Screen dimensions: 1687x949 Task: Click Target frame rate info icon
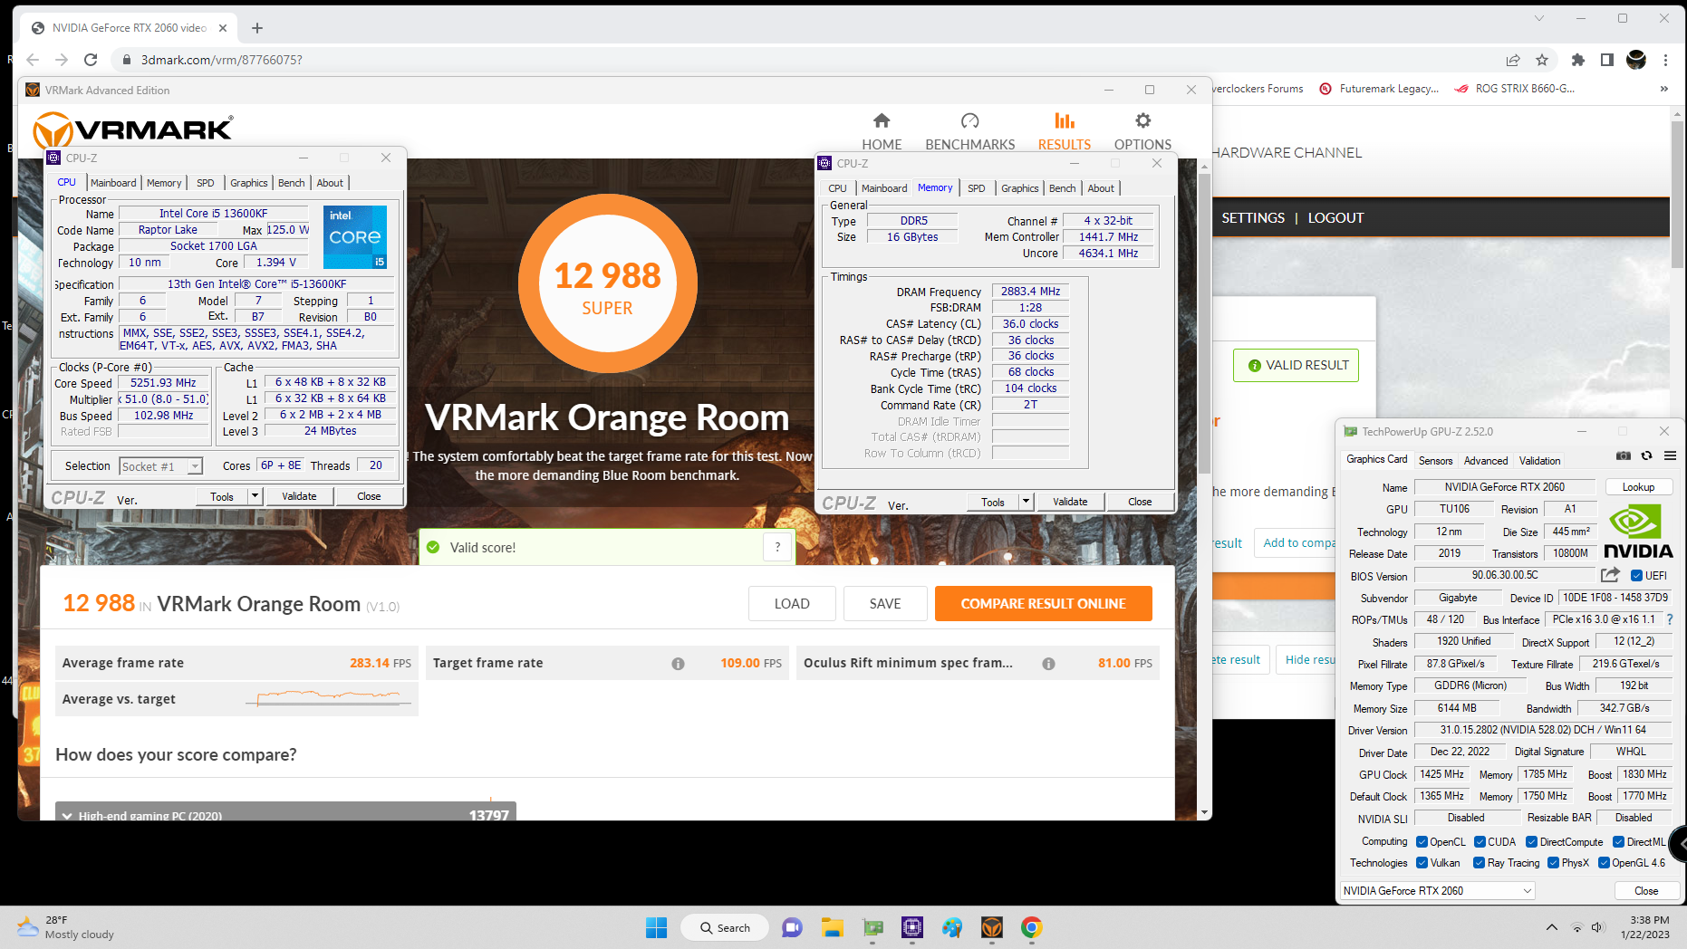point(678,664)
